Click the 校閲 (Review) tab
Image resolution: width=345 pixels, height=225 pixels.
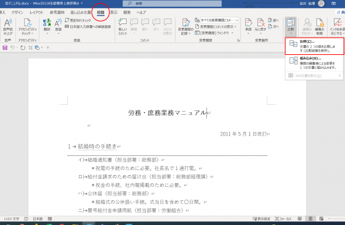100,12
